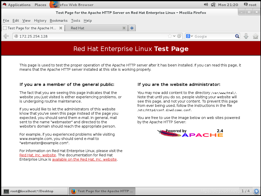Reload the page with refresh icon
The image size is (261, 196).
click(179, 36)
